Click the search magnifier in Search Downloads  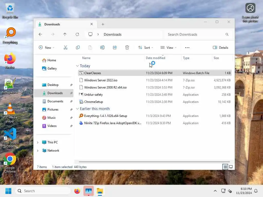pos(227,34)
